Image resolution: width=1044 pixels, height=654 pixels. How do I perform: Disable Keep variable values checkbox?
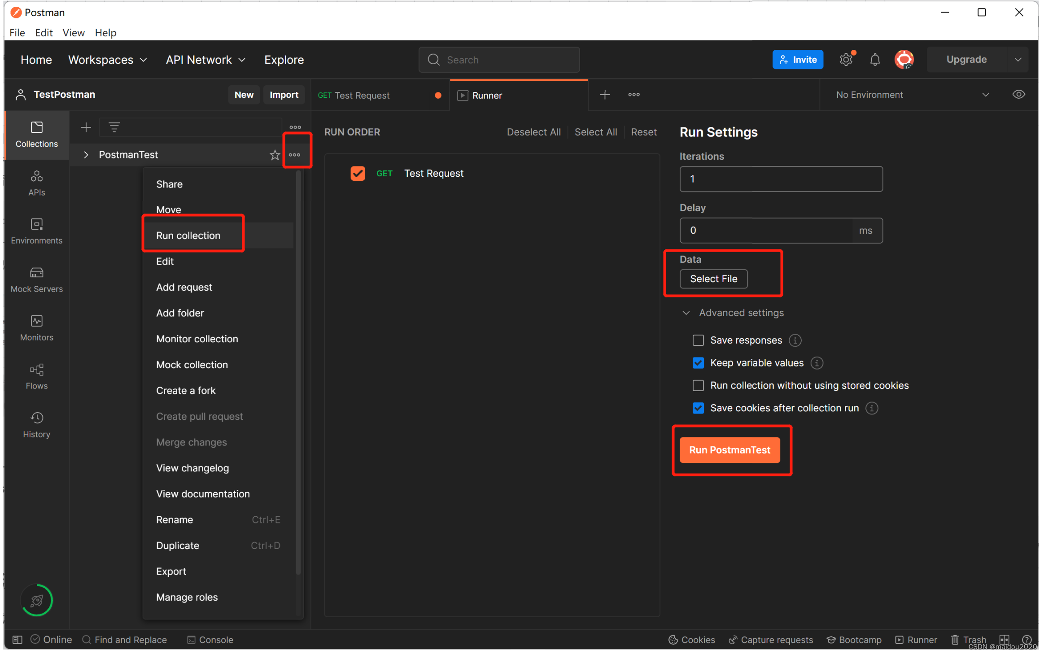[698, 363]
